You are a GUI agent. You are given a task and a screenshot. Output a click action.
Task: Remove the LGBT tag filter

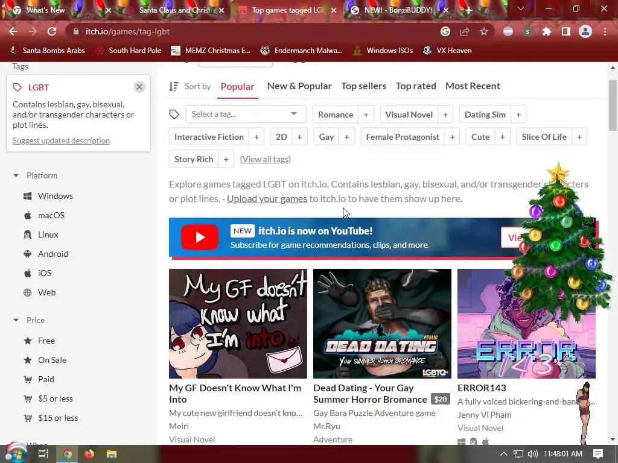click(x=139, y=87)
